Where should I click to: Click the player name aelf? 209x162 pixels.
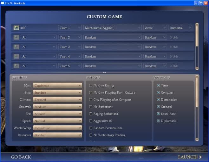click(x=23, y=28)
